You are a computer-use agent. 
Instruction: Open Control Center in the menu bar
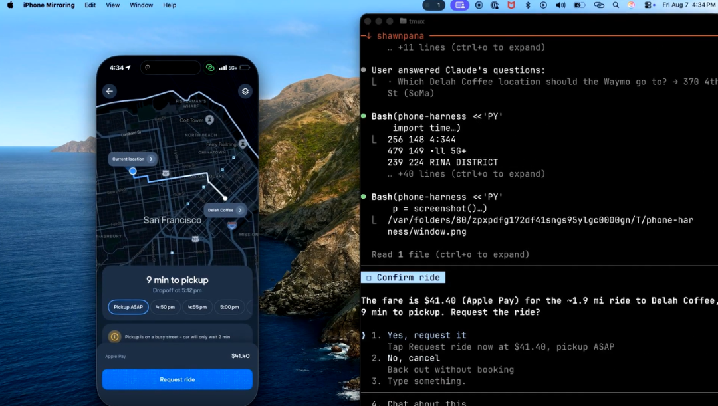click(648, 5)
